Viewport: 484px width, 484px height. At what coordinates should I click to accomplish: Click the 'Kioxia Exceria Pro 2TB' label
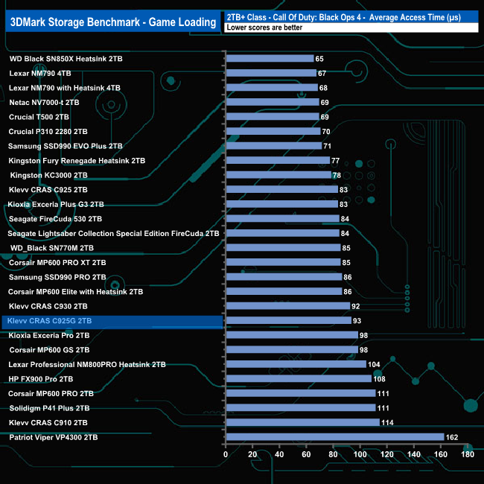pyautogui.click(x=49, y=335)
